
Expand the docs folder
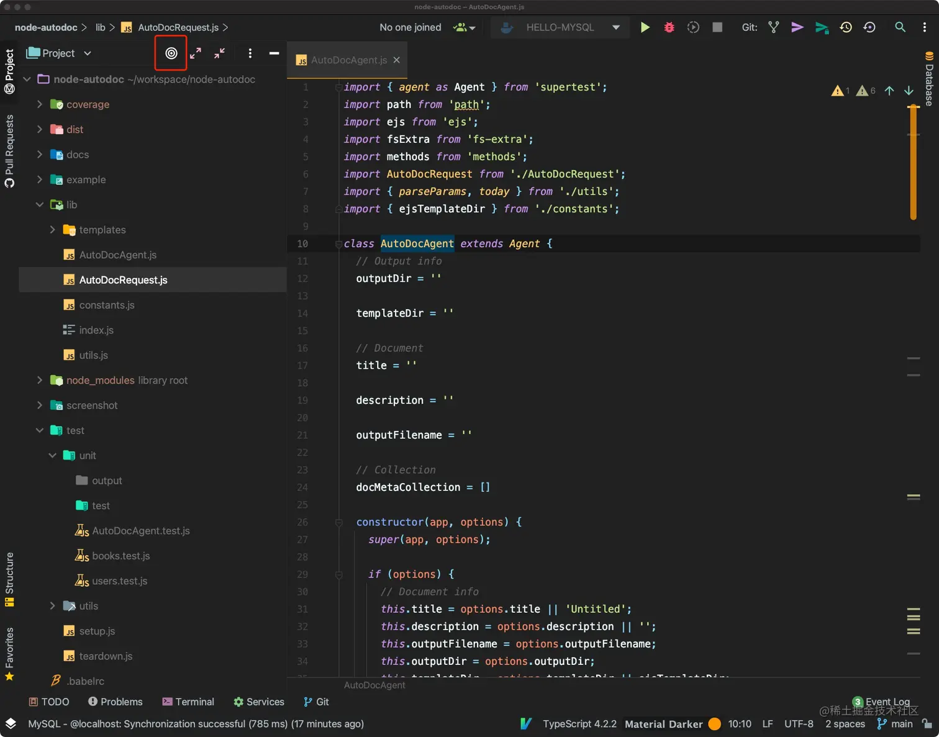(40, 155)
